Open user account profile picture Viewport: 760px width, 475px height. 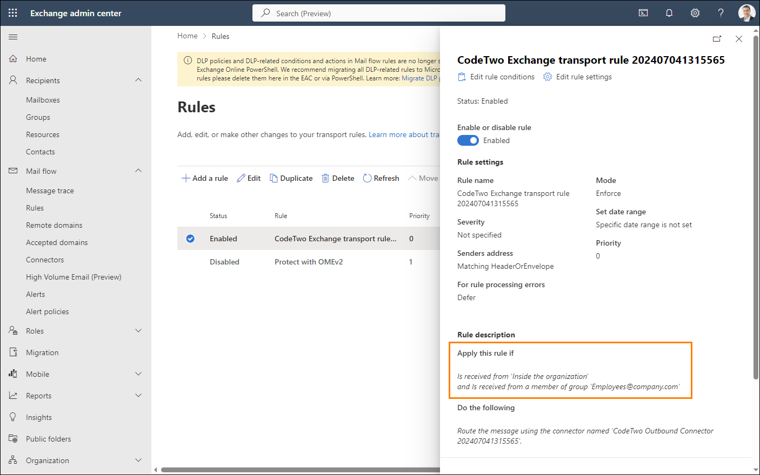747,13
